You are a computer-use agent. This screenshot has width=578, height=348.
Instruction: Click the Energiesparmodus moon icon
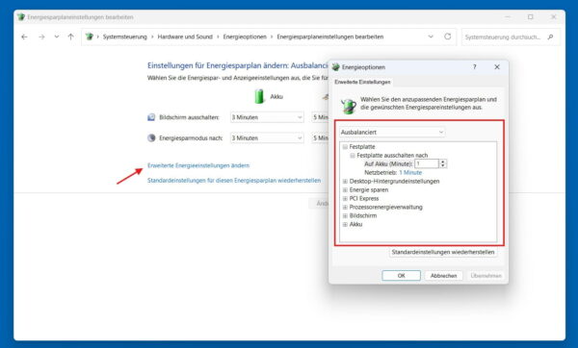151,137
